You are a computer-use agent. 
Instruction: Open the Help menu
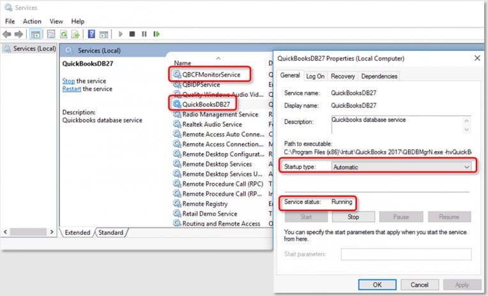click(77, 21)
